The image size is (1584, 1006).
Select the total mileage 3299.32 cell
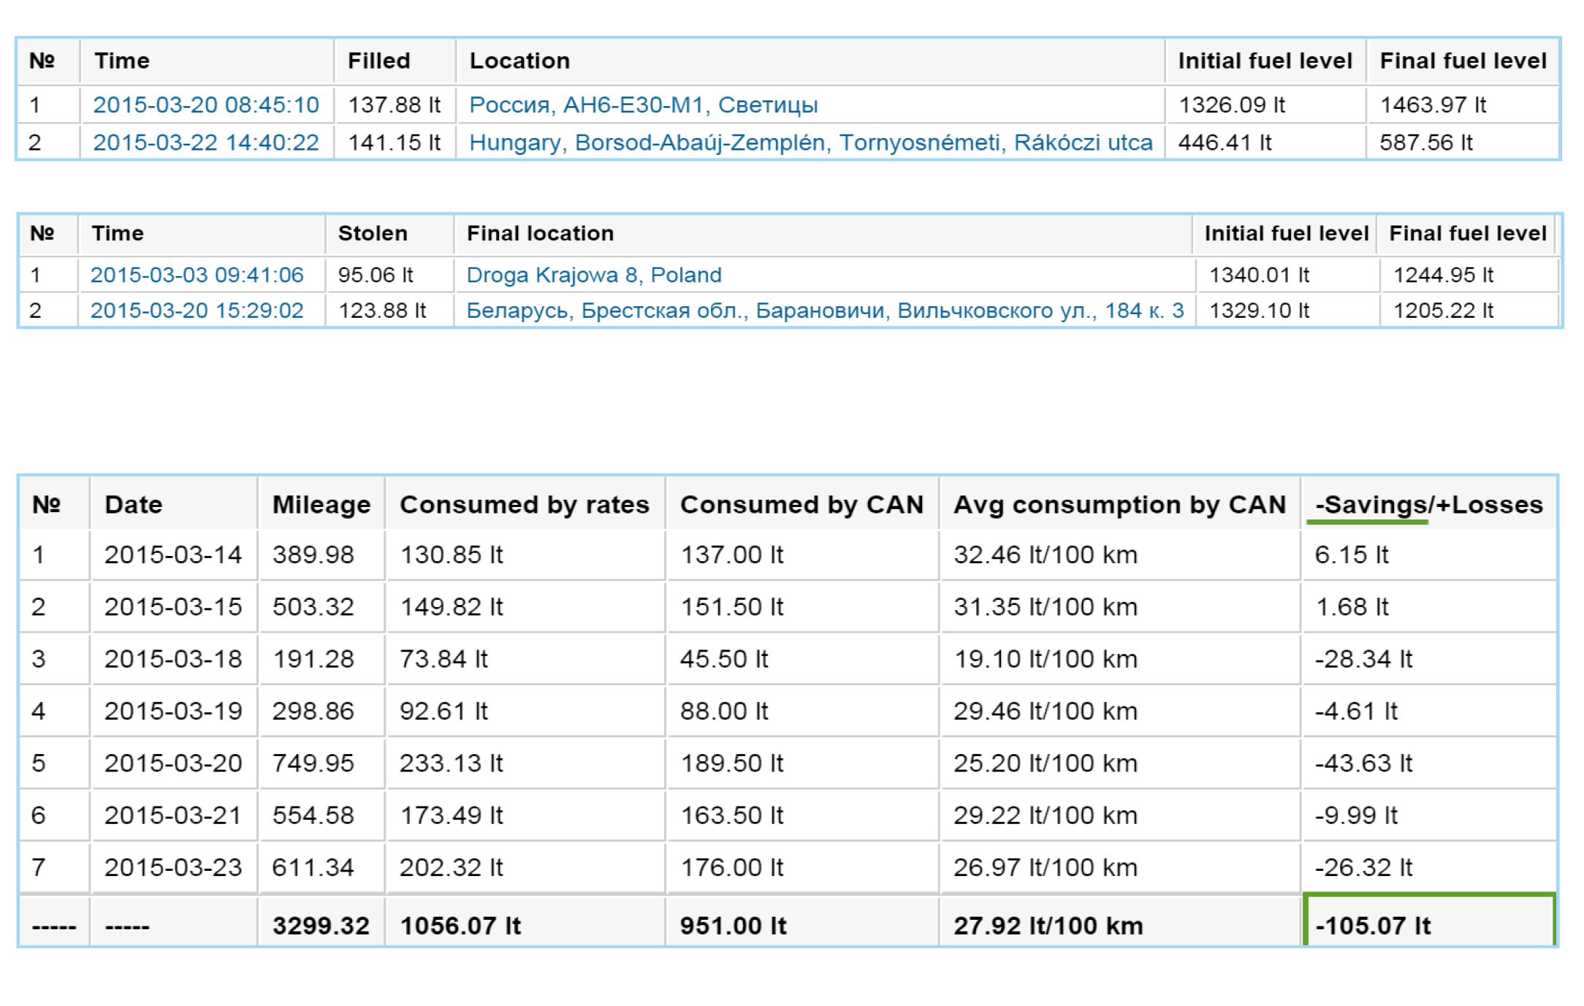[321, 926]
